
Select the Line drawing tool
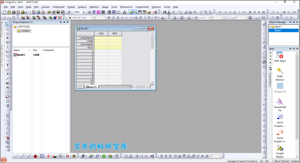pyautogui.click(x=7, y=79)
